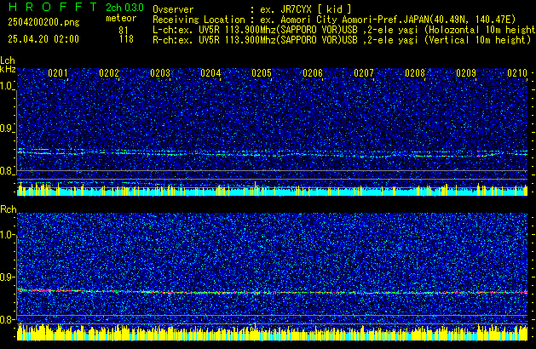Click the Rch yellow intensity bar graph
This screenshot has height=349, width=536.
[x=273, y=333]
